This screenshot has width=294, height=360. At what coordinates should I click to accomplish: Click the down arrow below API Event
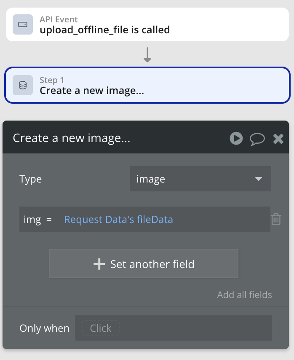(x=147, y=55)
